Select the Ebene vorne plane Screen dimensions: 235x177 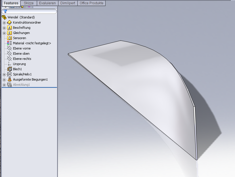click(x=22, y=48)
